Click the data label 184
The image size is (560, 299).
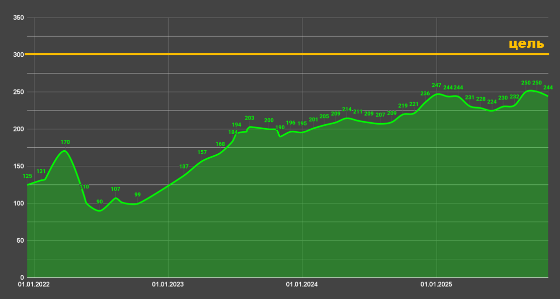(233, 132)
